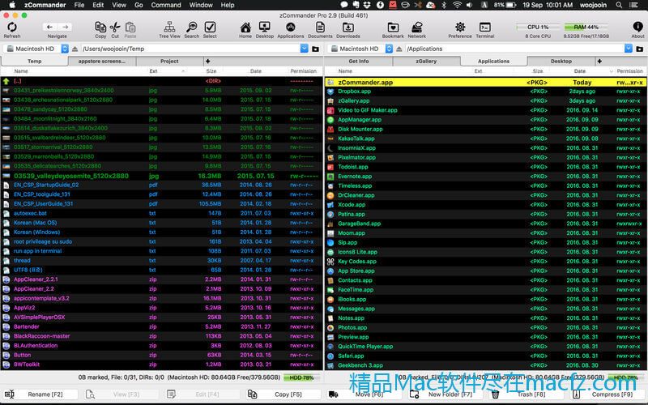Click left panel HDD 78% bar
This screenshot has width=648, height=405.
(x=301, y=377)
